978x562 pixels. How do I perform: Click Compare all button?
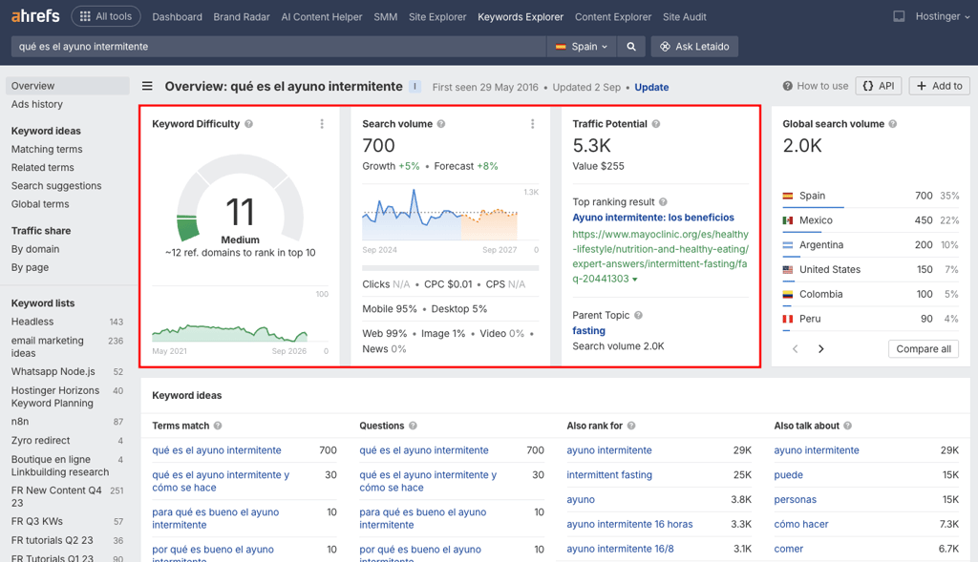pos(924,349)
